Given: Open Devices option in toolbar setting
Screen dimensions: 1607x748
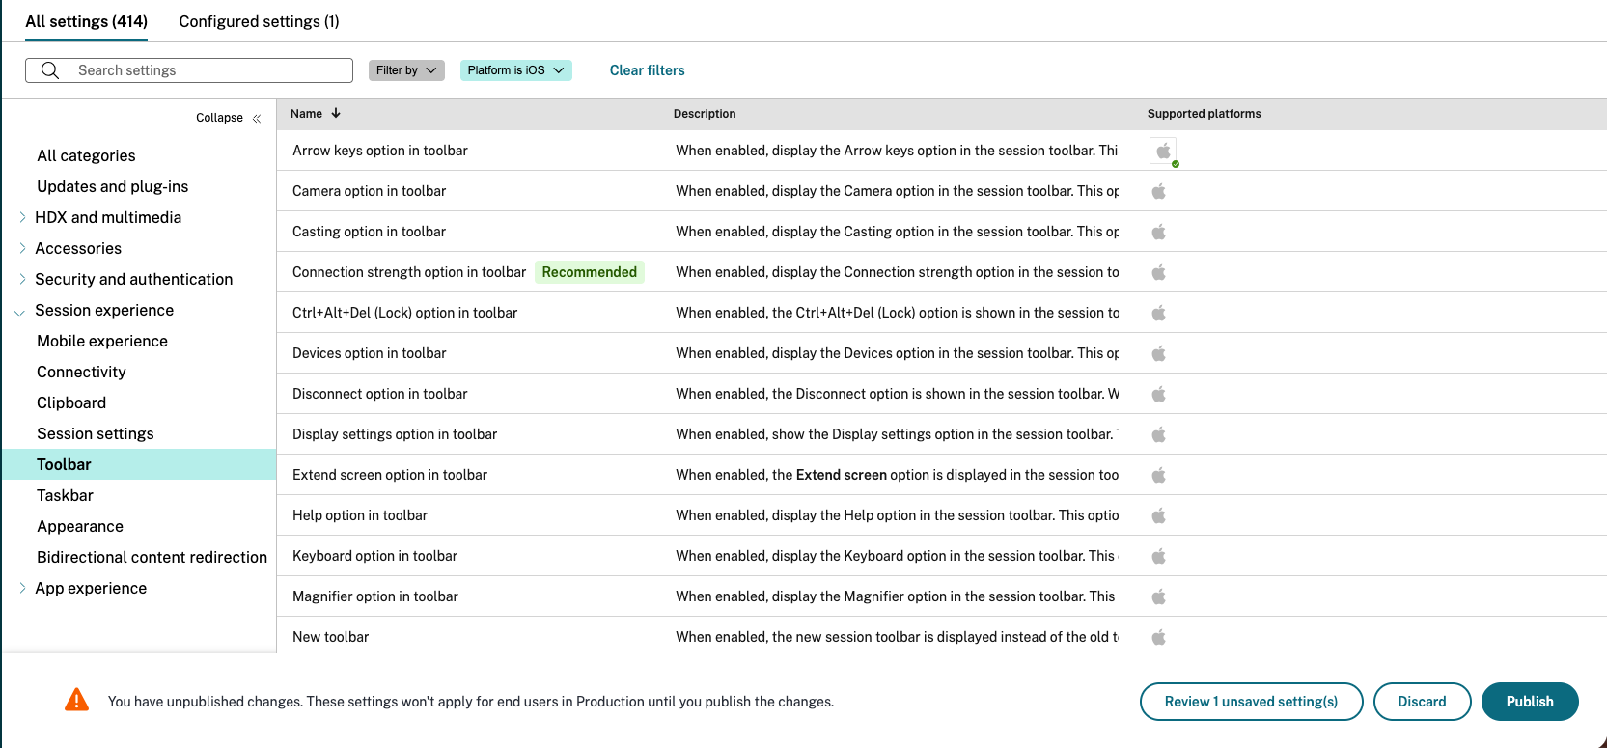Looking at the screenshot, I should click(369, 353).
